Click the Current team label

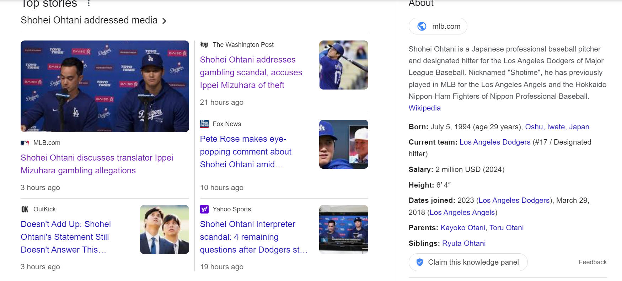click(x=433, y=142)
